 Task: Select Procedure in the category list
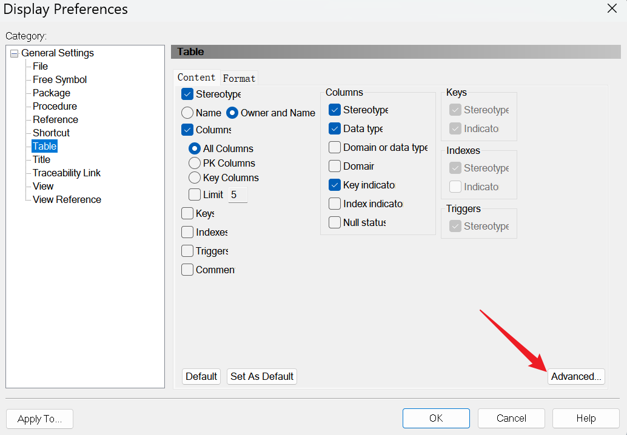(55, 106)
